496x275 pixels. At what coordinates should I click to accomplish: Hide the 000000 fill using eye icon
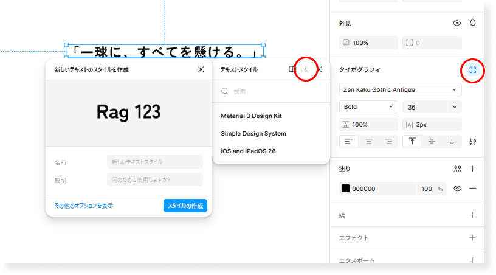457,189
